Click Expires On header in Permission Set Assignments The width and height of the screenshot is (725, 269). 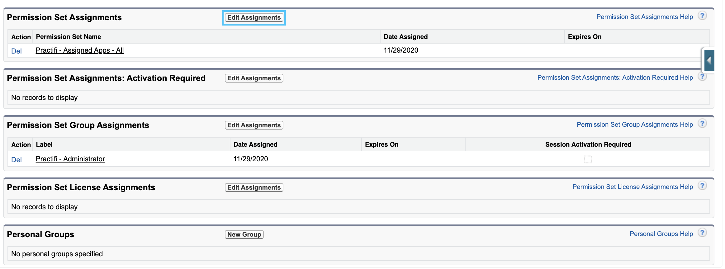[x=585, y=37]
